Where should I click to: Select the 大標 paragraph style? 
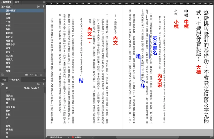[x=22, y=18]
